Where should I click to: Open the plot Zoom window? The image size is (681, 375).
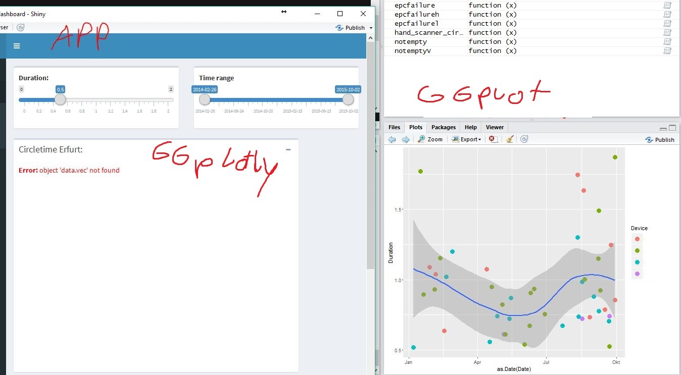430,139
